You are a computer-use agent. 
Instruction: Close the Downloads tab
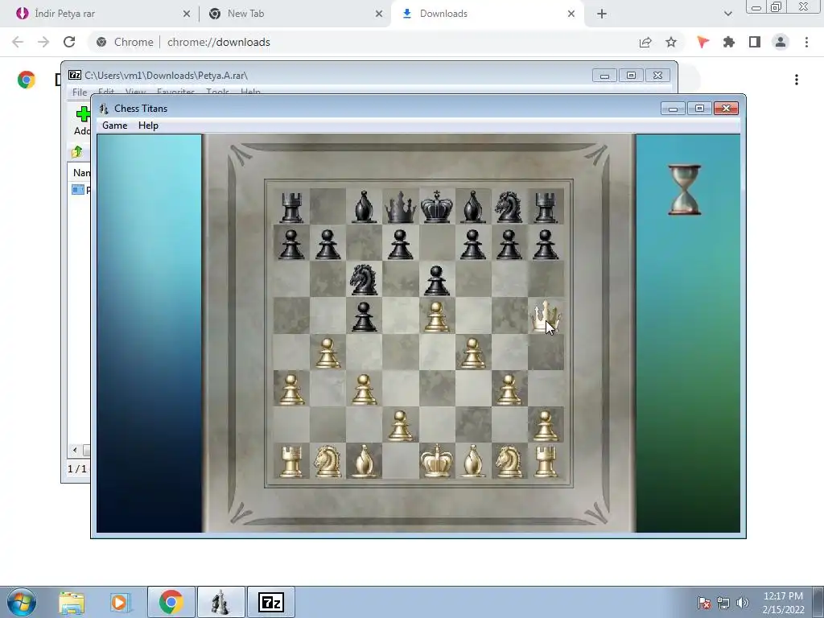pyautogui.click(x=571, y=14)
